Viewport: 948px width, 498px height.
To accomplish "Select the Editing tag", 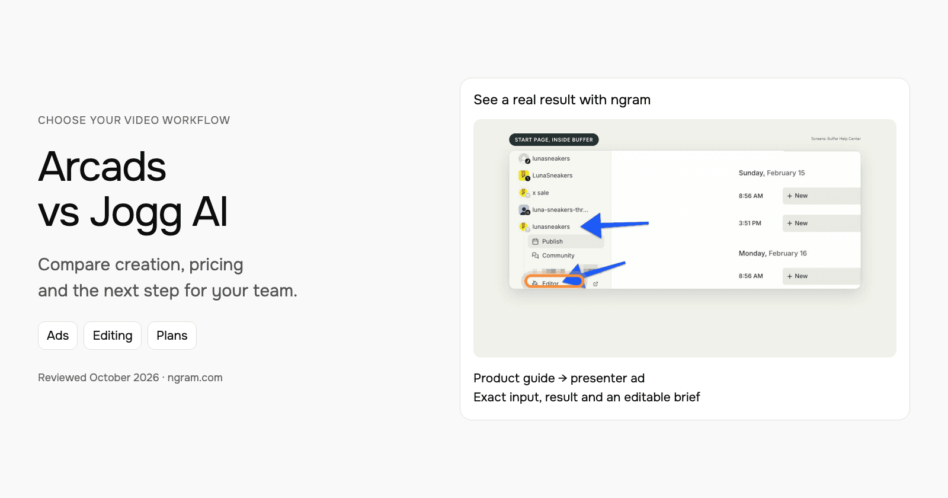I will point(113,336).
